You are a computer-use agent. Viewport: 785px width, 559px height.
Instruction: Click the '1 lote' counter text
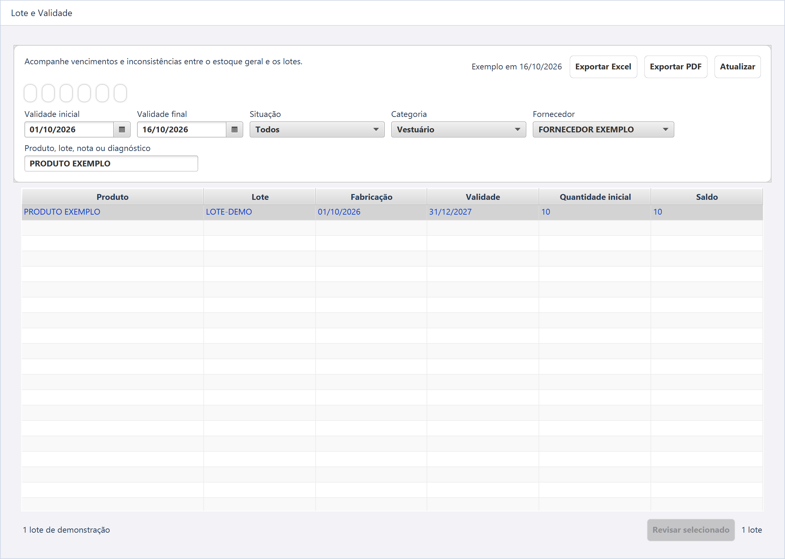pos(752,530)
